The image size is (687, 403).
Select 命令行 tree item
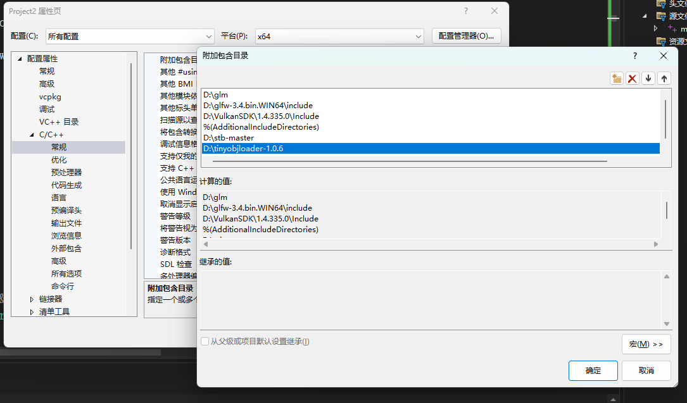62,287
